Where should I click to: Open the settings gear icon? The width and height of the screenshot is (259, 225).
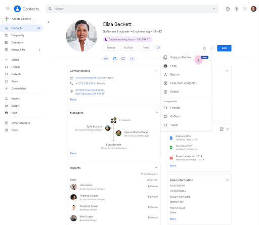click(x=236, y=9)
